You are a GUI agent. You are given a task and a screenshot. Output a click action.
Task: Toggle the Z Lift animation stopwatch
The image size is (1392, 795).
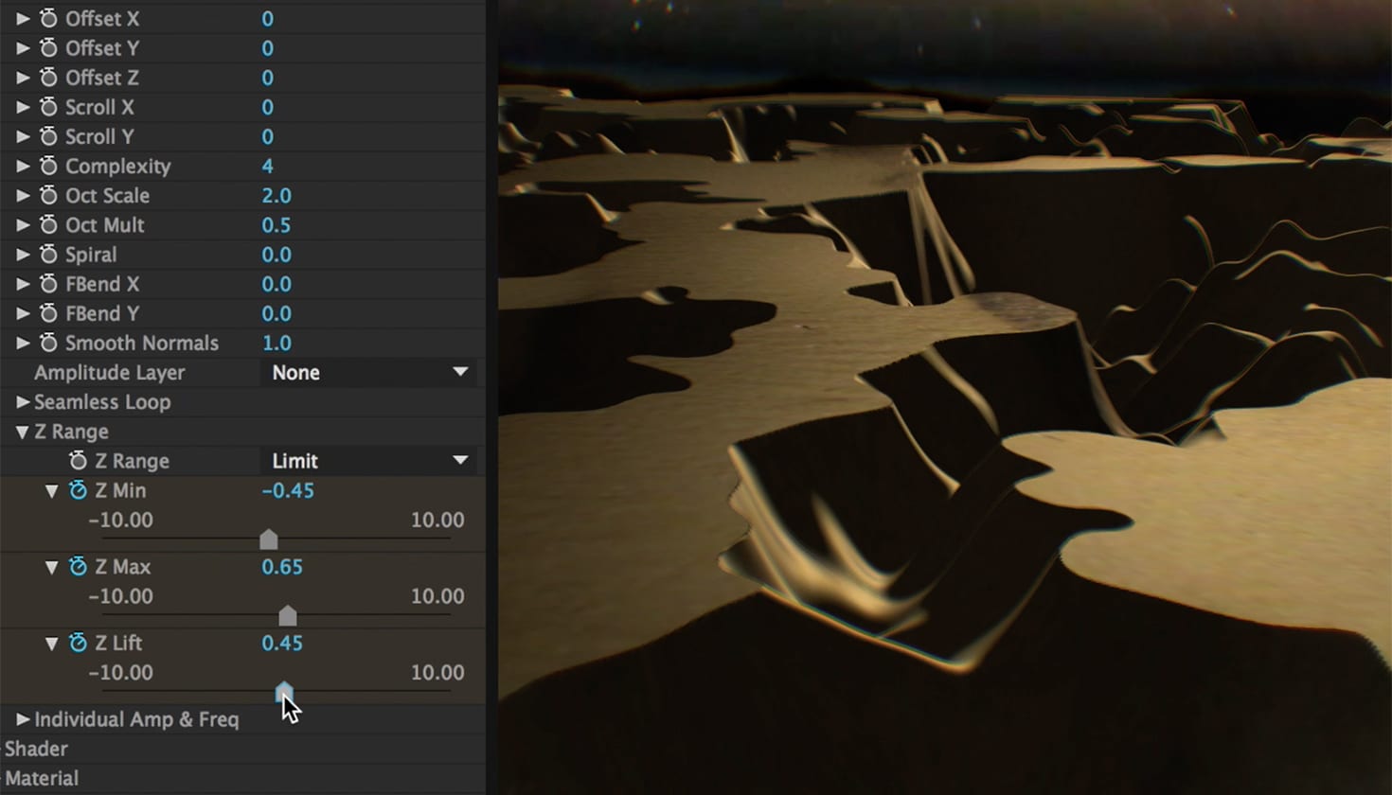pyautogui.click(x=78, y=644)
